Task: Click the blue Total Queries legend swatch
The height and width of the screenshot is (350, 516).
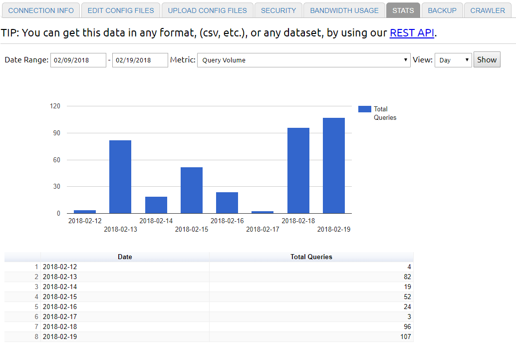Action: [365, 109]
